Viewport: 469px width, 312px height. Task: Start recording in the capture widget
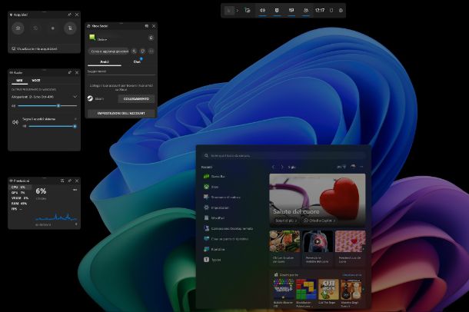[52, 28]
